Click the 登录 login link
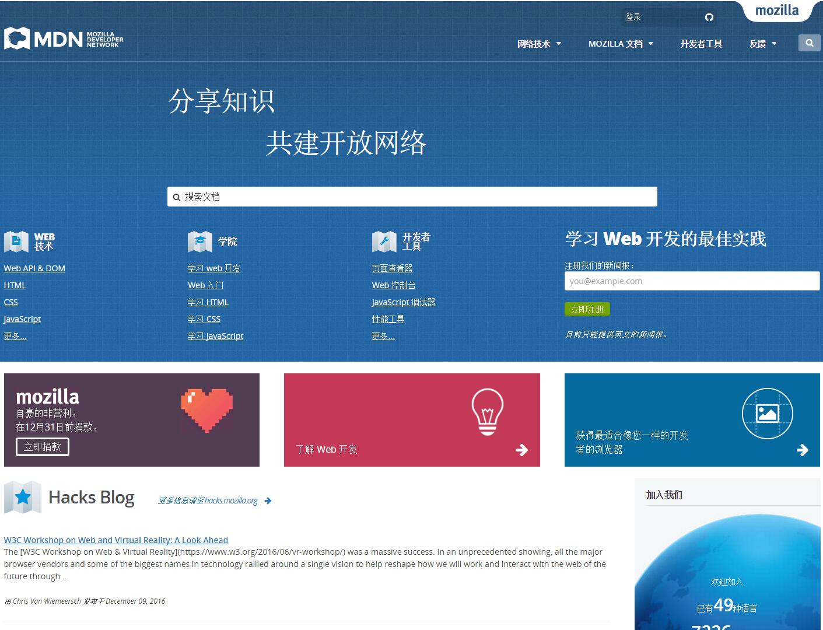This screenshot has height=630, width=823. (x=633, y=17)
